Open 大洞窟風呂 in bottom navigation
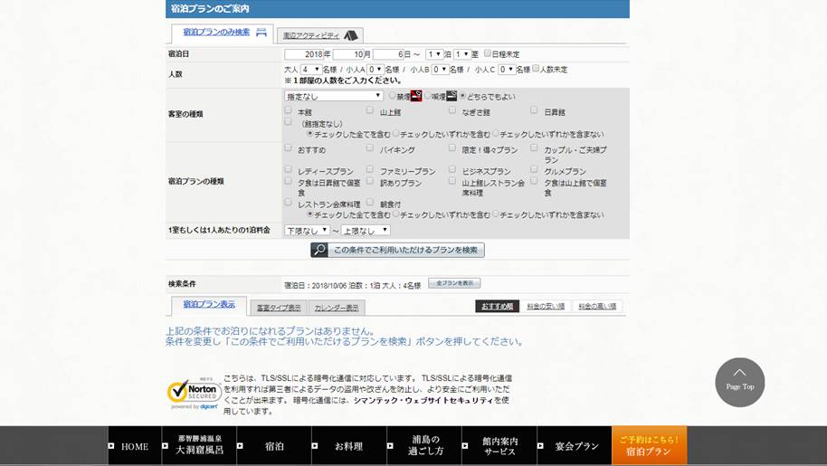 tap(199, 446)
